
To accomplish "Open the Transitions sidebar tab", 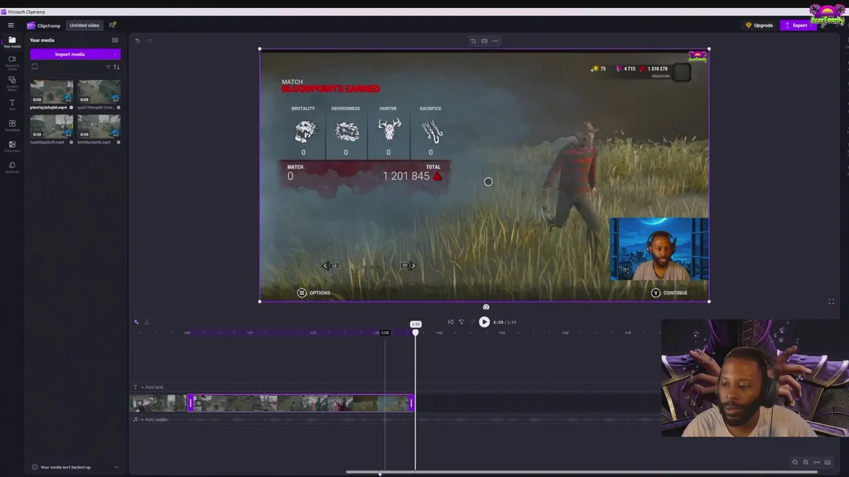I will click(x=12, y=146).
